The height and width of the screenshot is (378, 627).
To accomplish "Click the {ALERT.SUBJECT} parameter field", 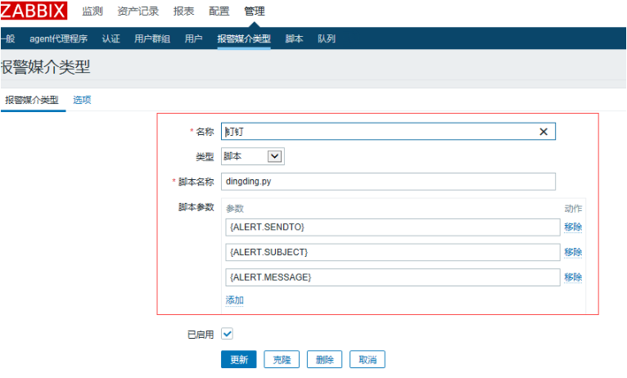I will [x=393, y=252].
